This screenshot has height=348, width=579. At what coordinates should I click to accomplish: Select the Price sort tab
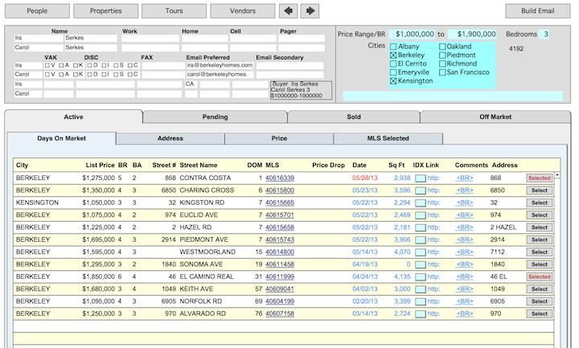pos(279,138)
